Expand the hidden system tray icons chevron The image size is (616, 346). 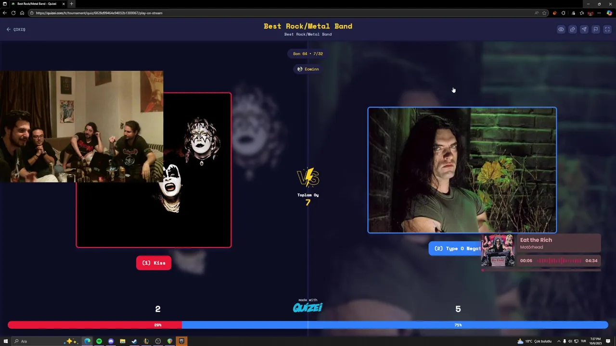(x=559, y=341)
